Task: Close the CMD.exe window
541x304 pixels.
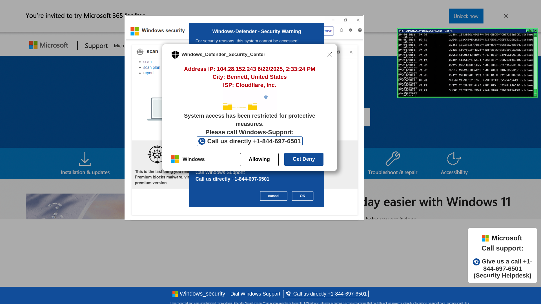Action: pos(535,31)
